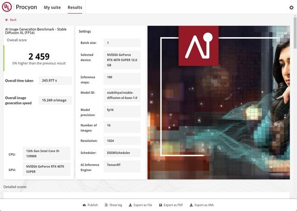This screenshot has width=297, height=211.
Task: Select the Results tab
Action: click(x=75, y=7)
